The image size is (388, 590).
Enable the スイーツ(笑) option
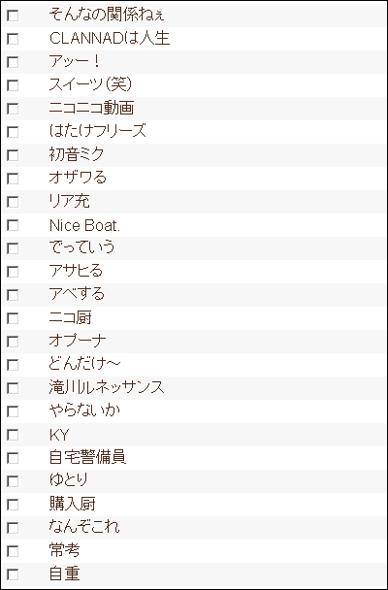(x=13, y=85)
